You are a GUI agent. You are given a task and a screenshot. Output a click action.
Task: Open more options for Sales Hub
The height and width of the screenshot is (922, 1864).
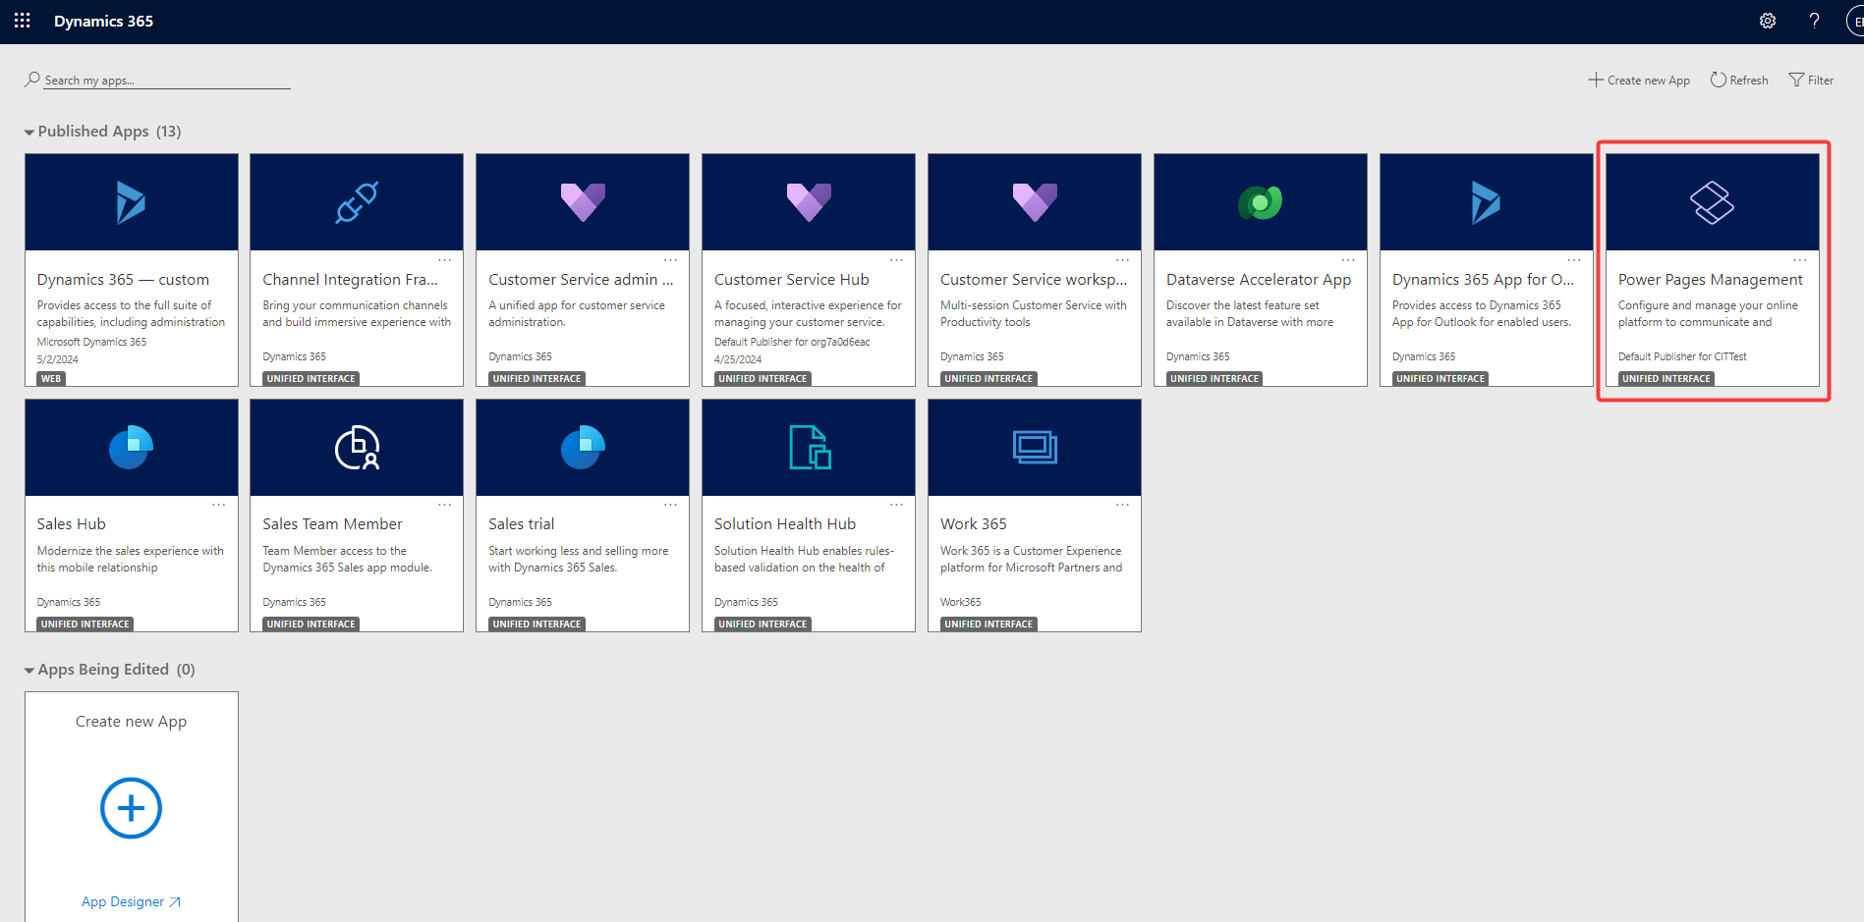tap(218, 505)
